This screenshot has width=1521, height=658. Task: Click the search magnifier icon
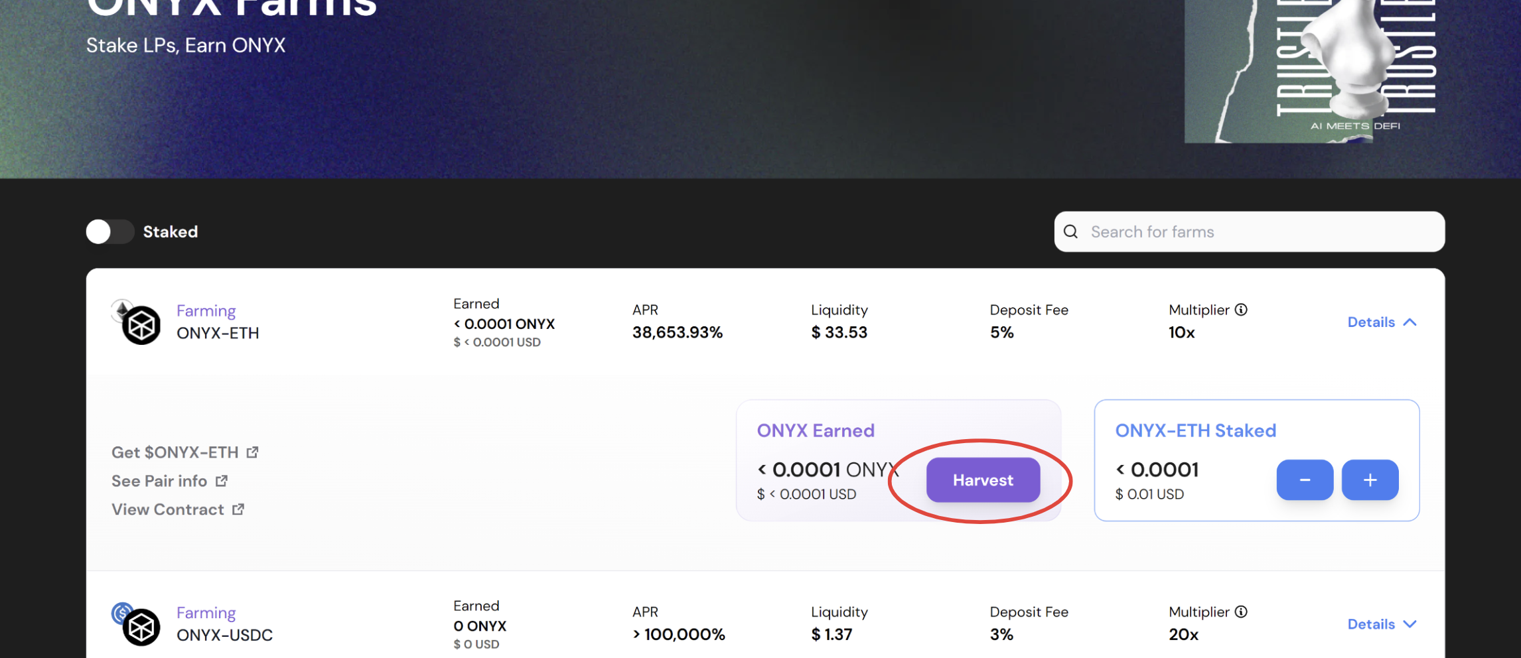[x=1070, y=231]
